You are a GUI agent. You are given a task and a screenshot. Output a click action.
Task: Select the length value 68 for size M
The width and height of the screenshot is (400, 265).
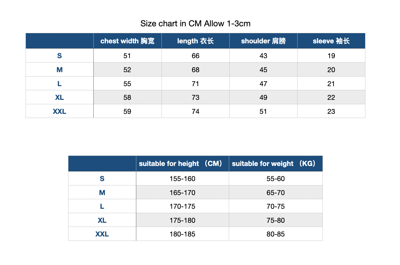coord(195,70)
